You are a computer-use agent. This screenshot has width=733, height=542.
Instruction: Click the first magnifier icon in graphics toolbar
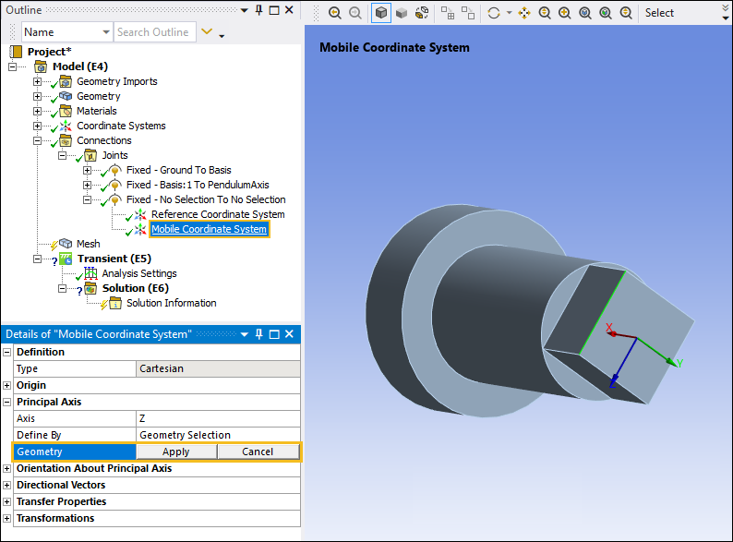pyautogui.click(x=334, y=13)
